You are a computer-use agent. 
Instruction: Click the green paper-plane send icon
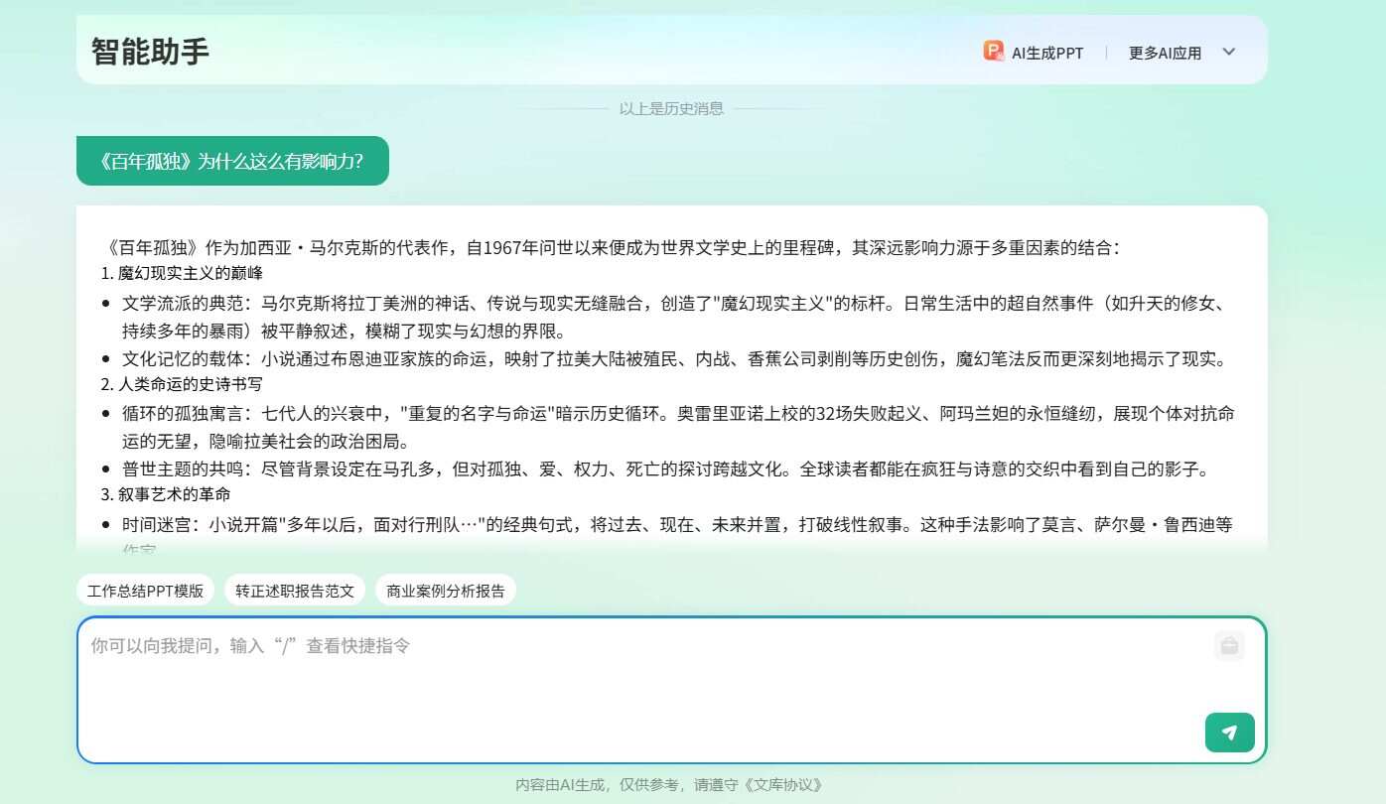[1229, 733]
